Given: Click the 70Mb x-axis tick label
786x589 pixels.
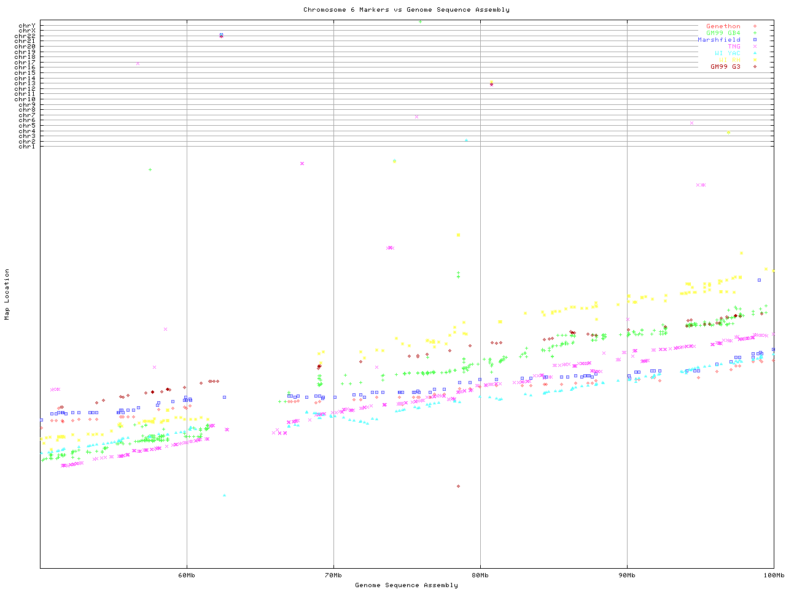Looking at the screenshot, I should point(333,576).
